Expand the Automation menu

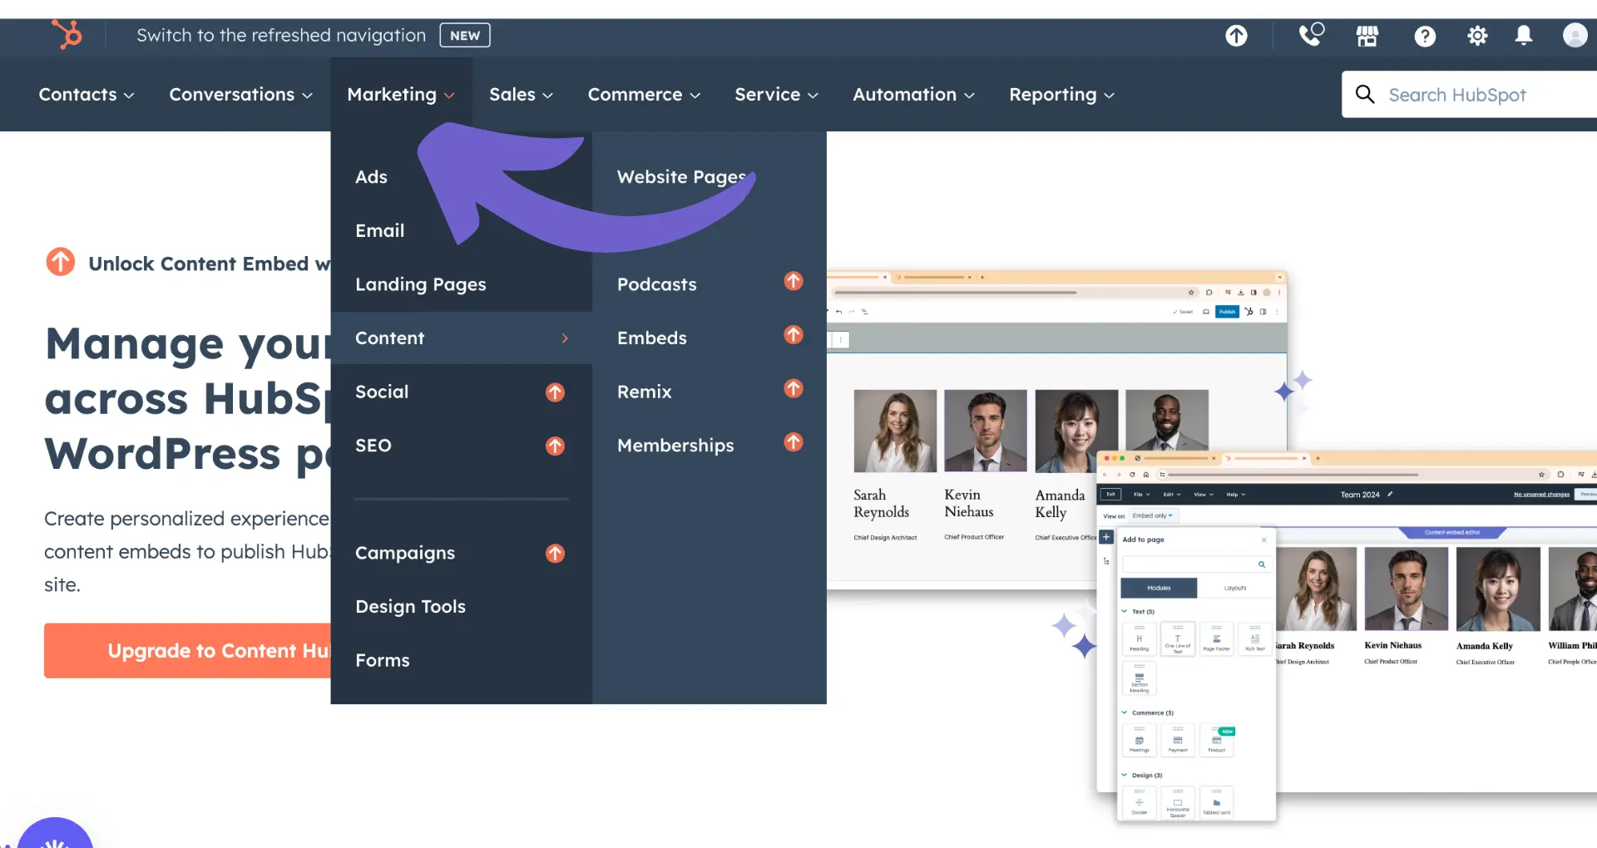pos(914,94)
